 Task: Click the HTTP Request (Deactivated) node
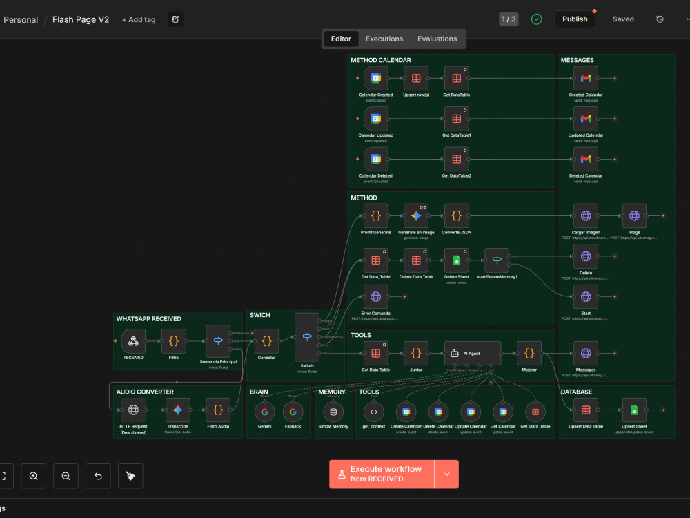coord(133,410)
